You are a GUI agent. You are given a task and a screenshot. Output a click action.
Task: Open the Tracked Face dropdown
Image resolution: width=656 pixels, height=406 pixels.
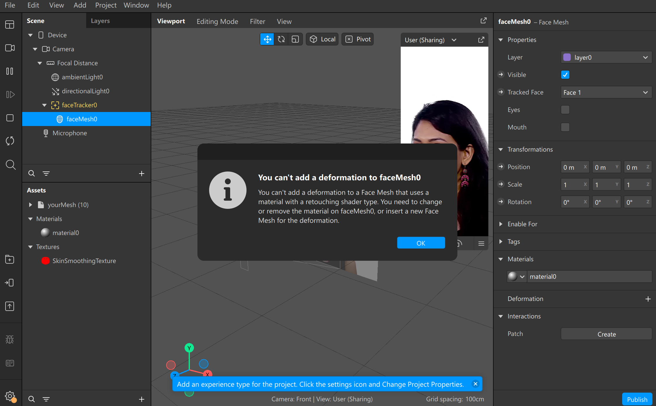click(x=606, y=92)
